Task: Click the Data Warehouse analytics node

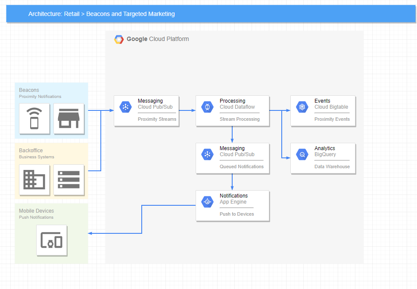Action: [323, 158]
